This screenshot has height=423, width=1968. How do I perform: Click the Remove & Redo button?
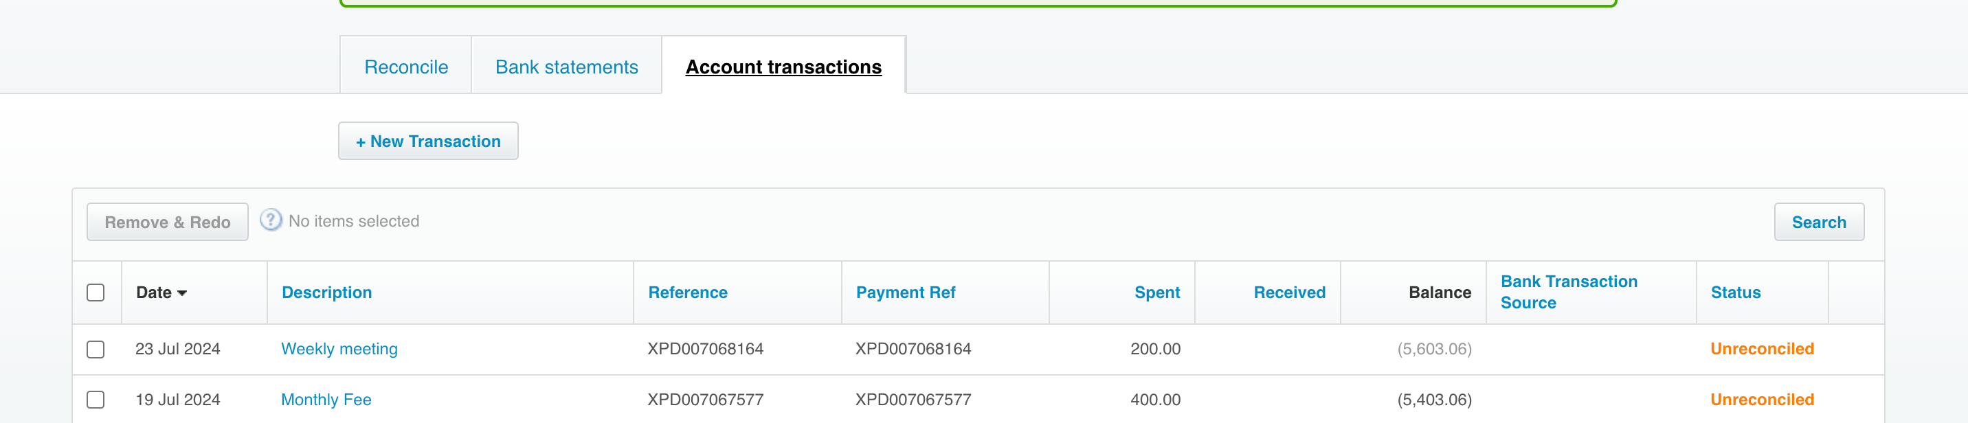click(167, 222)
